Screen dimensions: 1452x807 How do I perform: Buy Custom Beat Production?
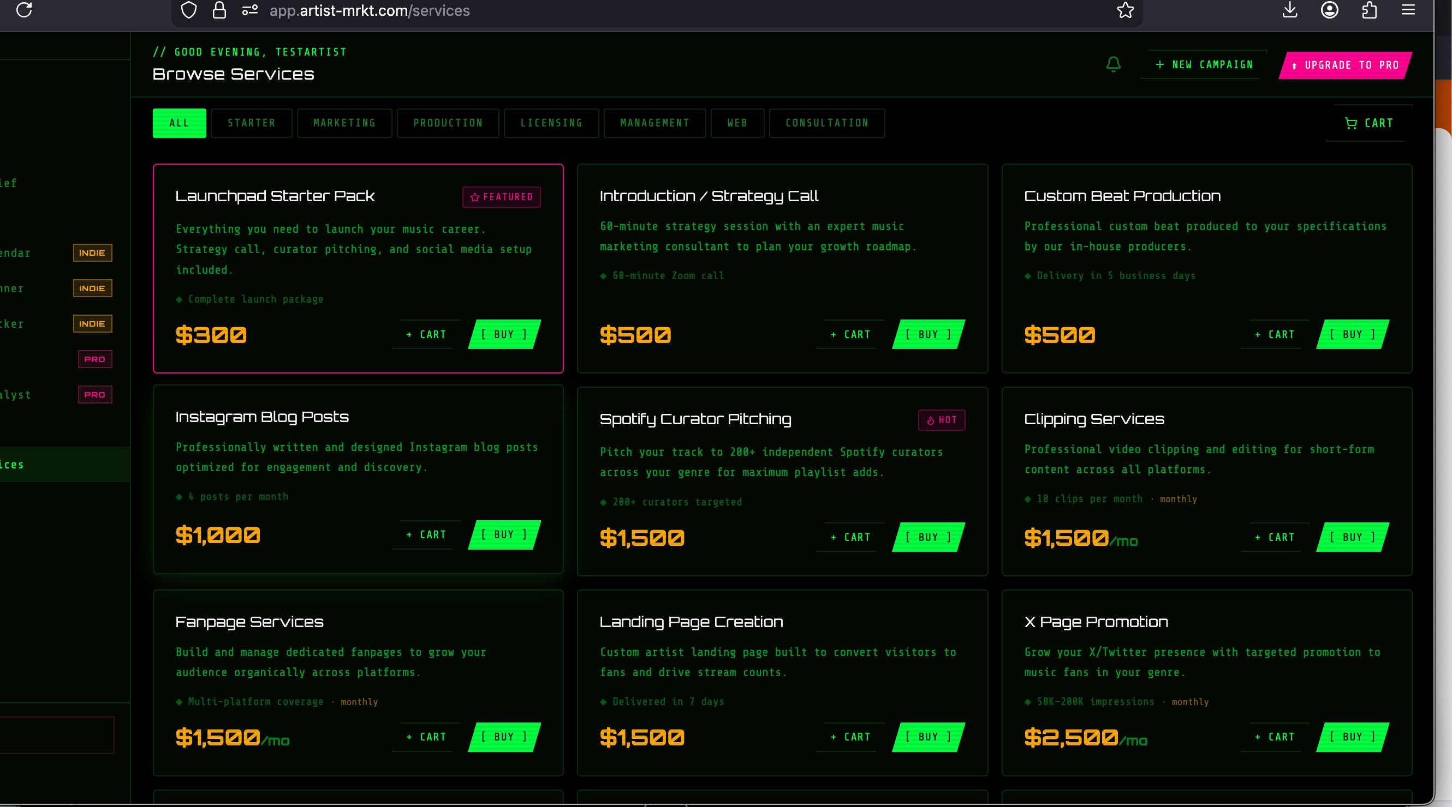point(1353,334)
